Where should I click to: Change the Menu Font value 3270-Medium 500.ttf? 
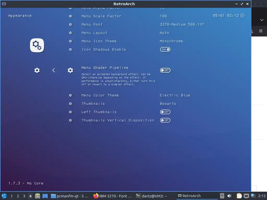(182, 24)
